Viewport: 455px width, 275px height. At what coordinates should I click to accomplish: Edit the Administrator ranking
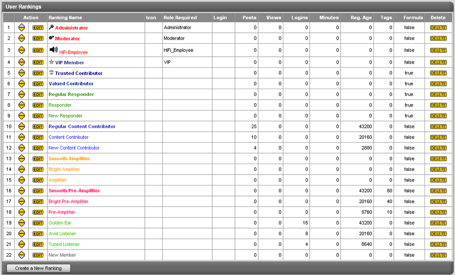tap(38, 28)
